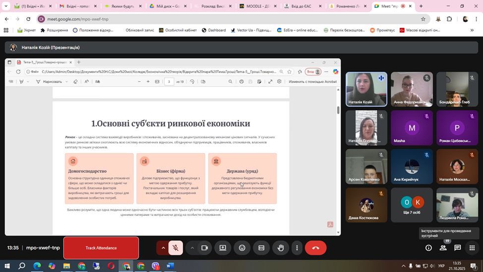Open the emoji reactions button
The image size is (483, 272).
242,248
